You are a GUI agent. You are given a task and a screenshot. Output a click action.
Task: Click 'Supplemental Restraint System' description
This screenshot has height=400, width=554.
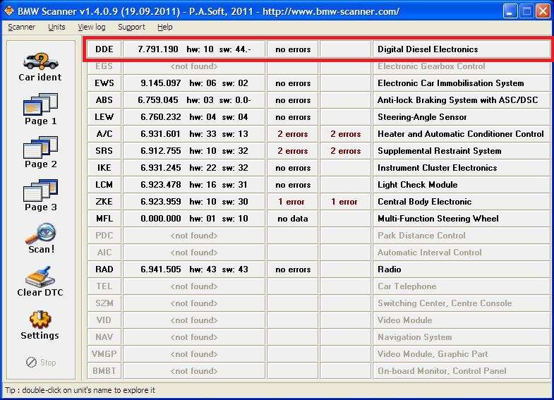coord(439,151)
